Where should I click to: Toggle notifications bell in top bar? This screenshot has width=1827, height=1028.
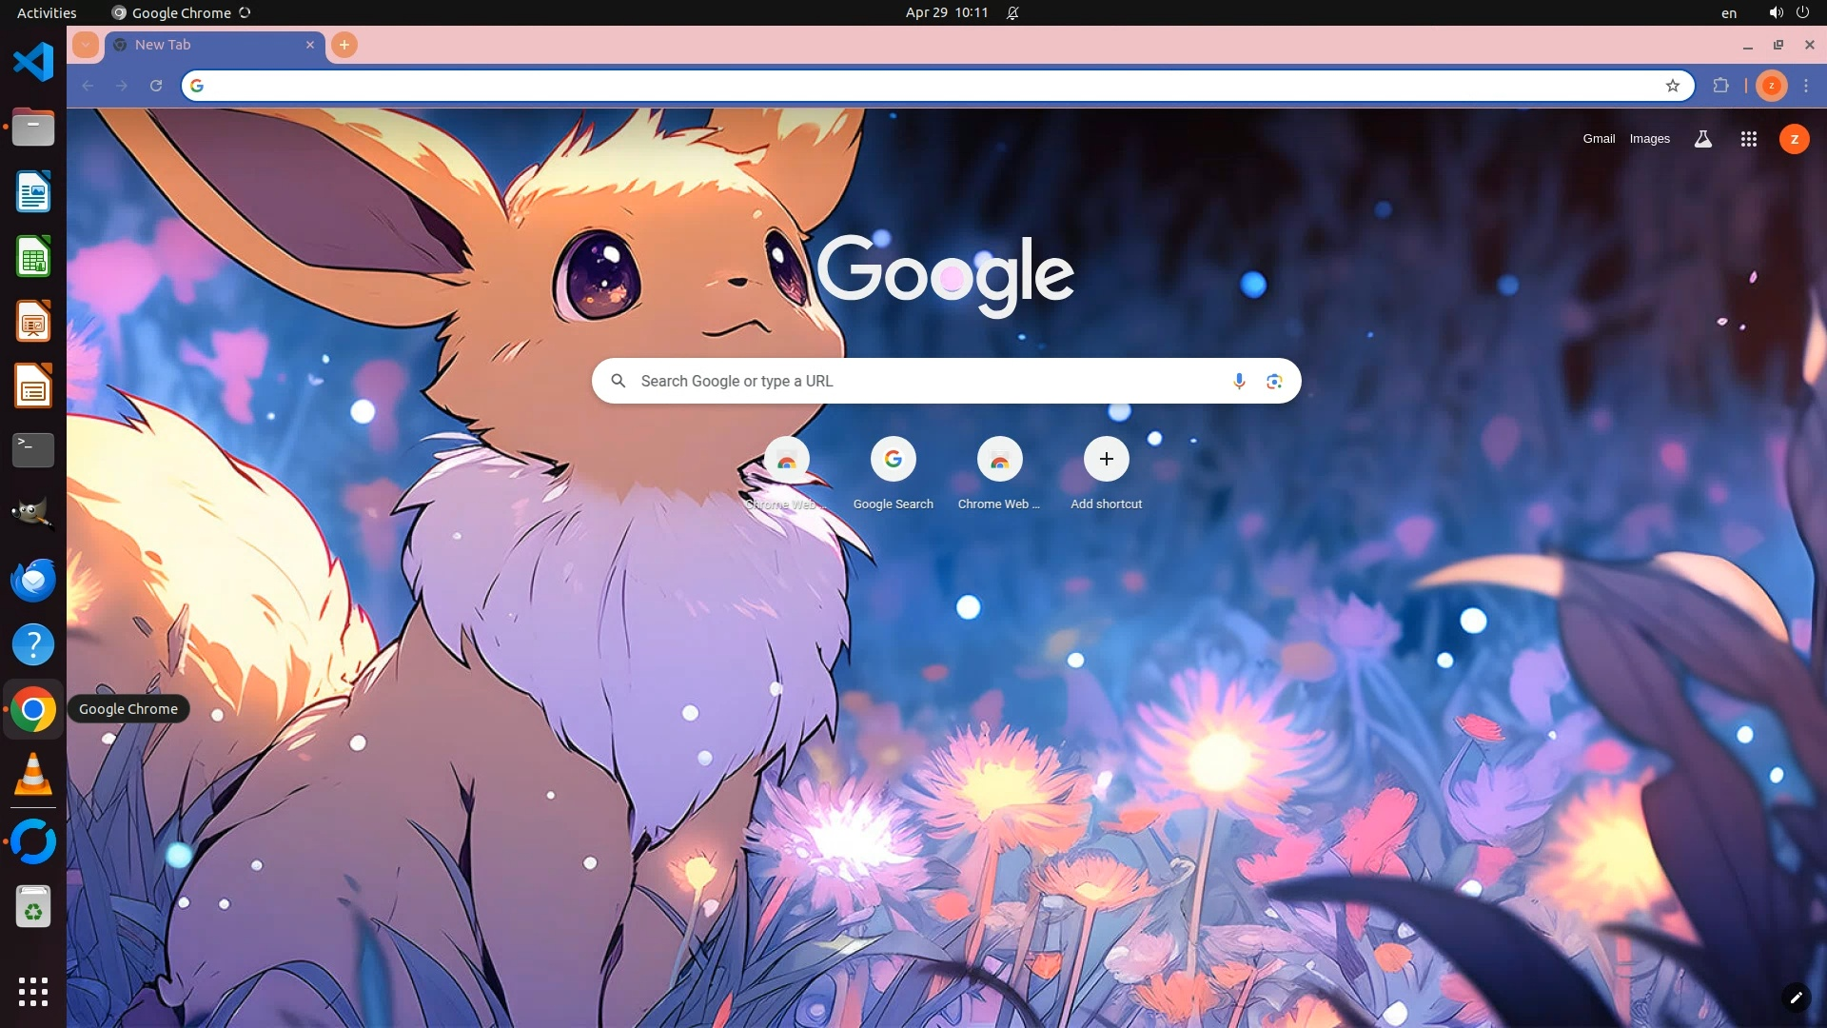(x=1012, y=12)
